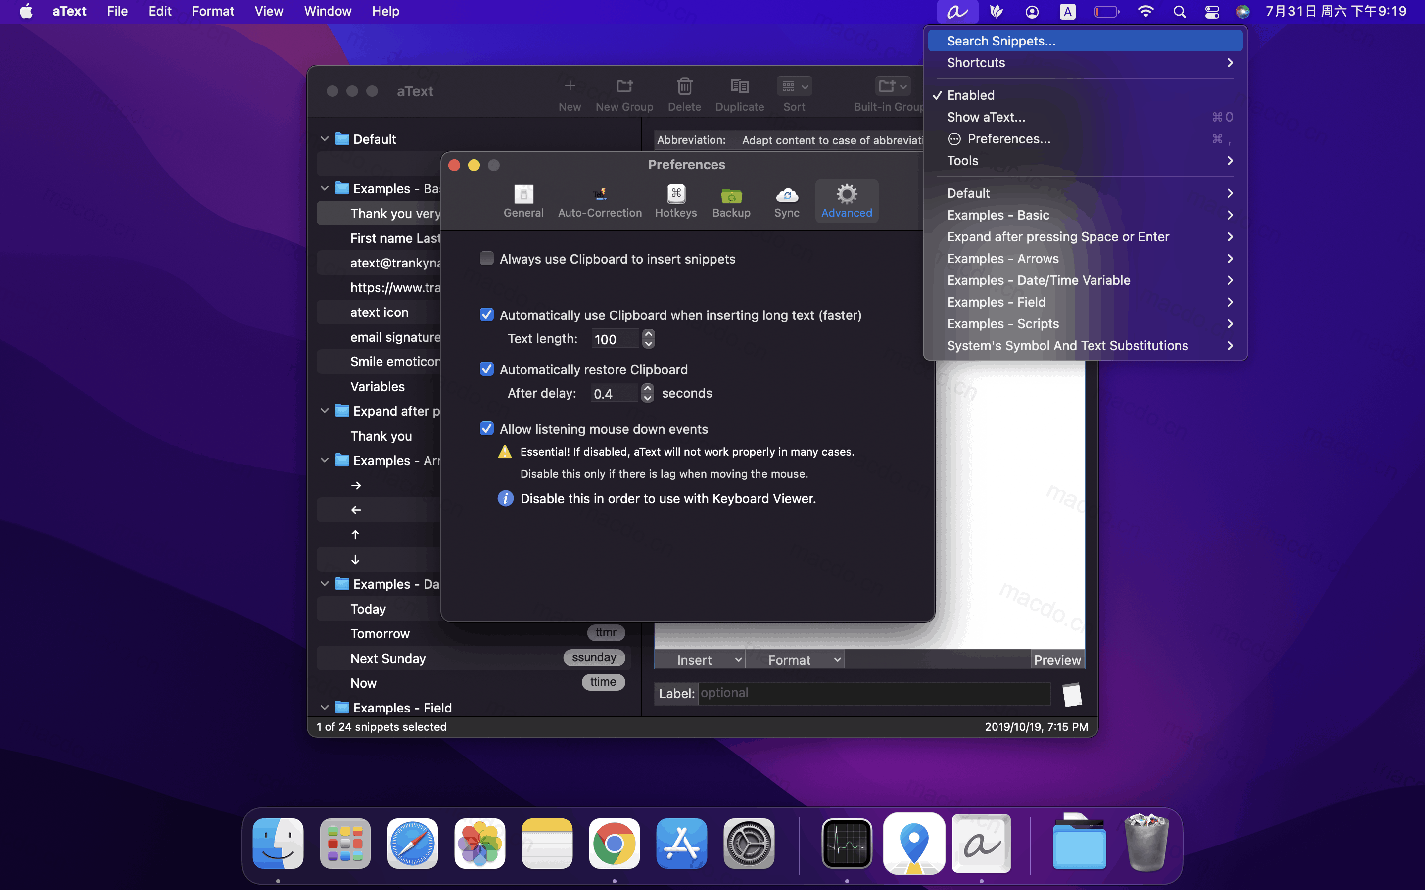Enable Always use Clipboard to insert snippets
The height and width of the screenshot is (890, 1425).
[x=486, y=259]
